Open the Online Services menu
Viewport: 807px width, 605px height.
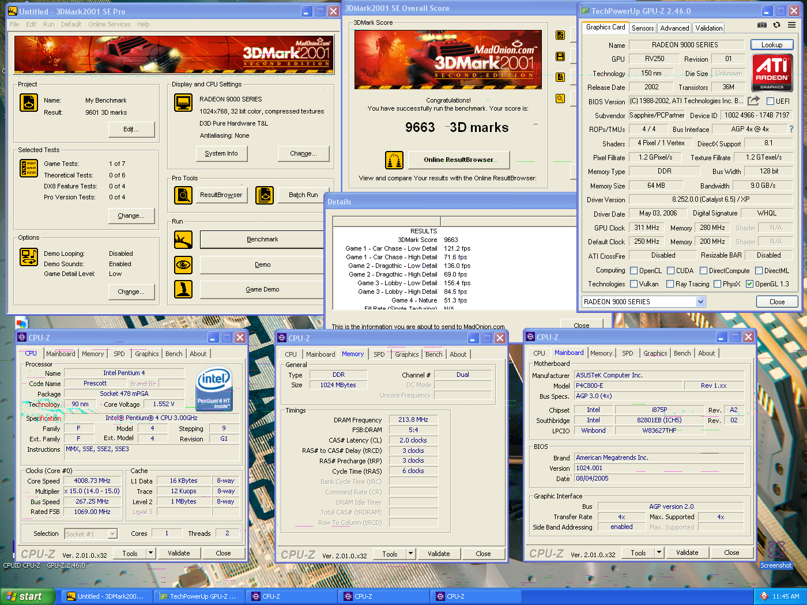point(110,24)
